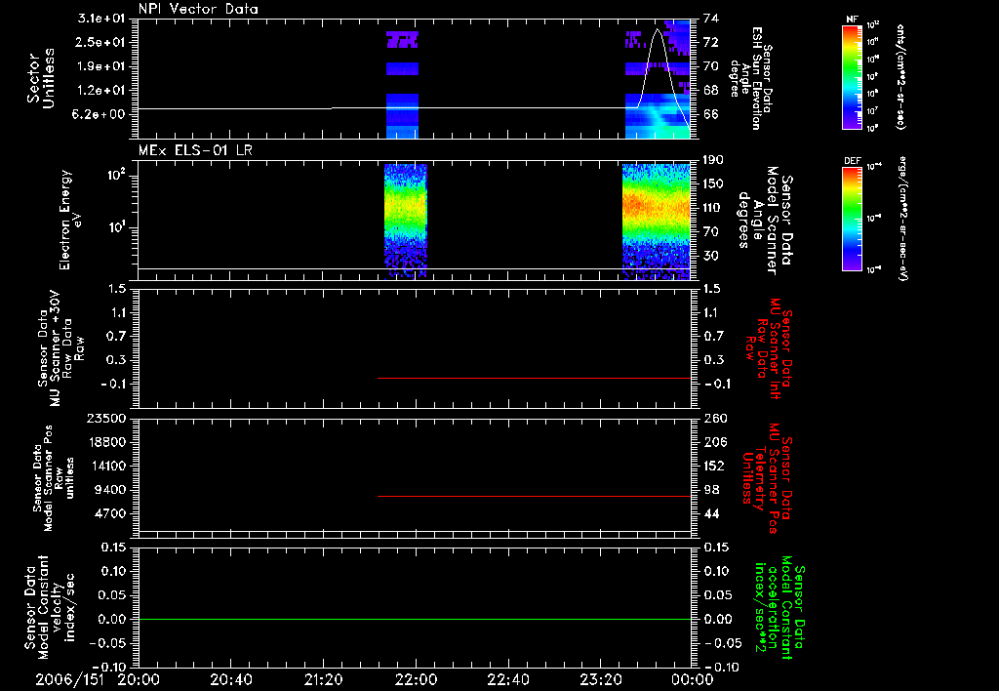999x691 pixels.
Task: Click the red line in Scanner Pos panel
Action: [534, 496]
